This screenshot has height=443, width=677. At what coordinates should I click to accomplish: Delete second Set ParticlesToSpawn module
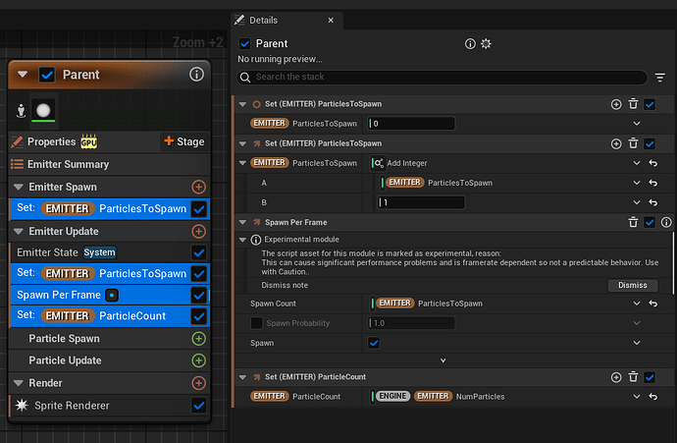coord(633,143)
